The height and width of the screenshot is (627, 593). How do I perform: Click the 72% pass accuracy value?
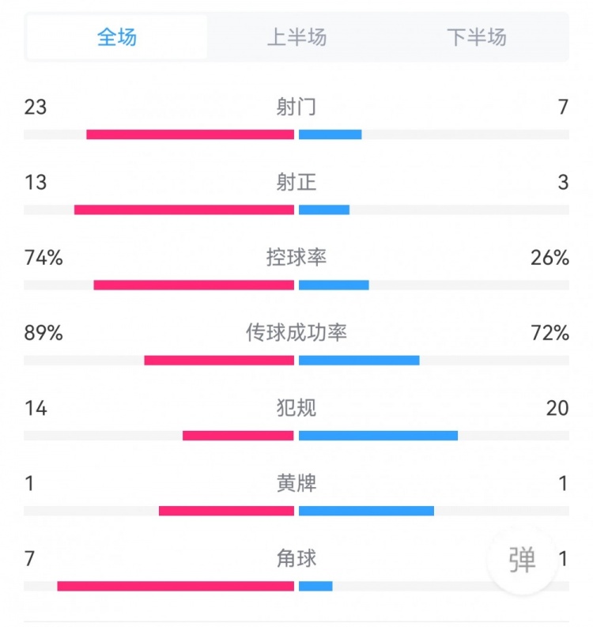click(x=550, y=333)
